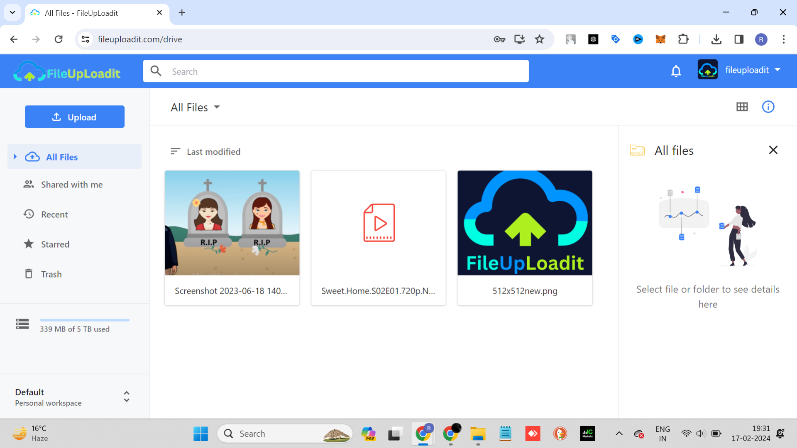Image resolution: width=797 pixels, height=448 pixels.
Task: Close the All files details panel
Action: pyautogui.click(x=773, y=150)
